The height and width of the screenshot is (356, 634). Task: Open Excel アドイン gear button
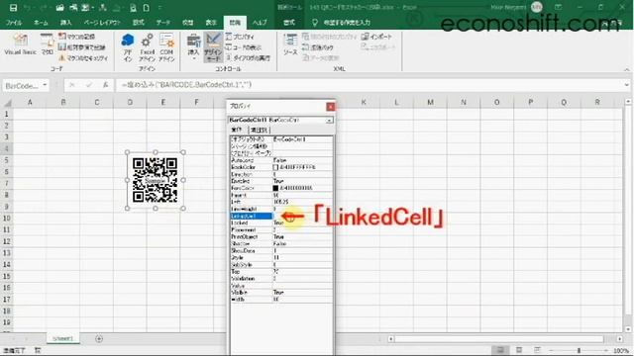[148, 47]
